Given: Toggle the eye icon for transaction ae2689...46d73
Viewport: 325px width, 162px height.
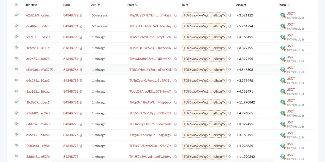Looking at the screenshot, I should coord(16,58).
